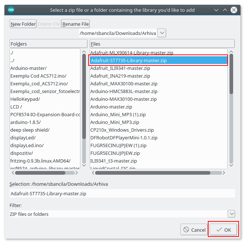Viewport: 246px width, 242px height.
Task: Click the Folders column header
Action: coord(48,44)
